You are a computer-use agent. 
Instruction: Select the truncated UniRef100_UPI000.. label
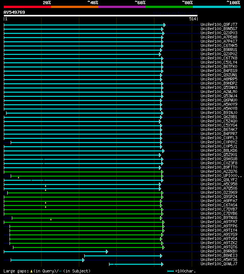(x=221, y=176)
